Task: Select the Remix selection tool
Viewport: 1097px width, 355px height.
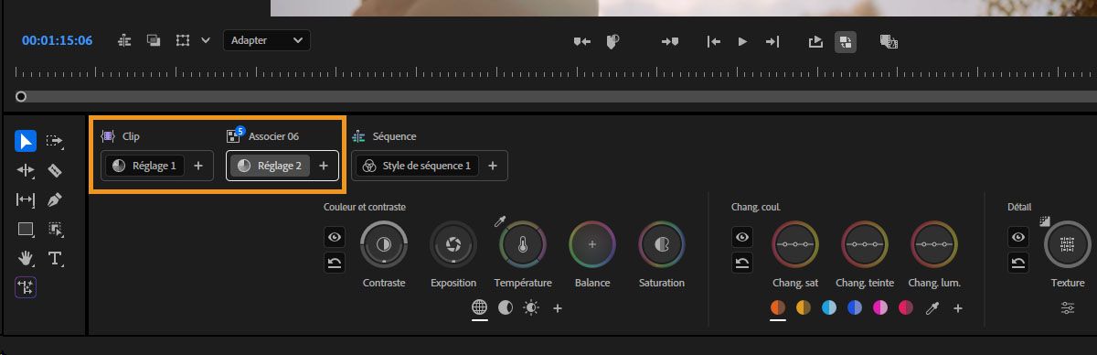Action: point(55,229)
